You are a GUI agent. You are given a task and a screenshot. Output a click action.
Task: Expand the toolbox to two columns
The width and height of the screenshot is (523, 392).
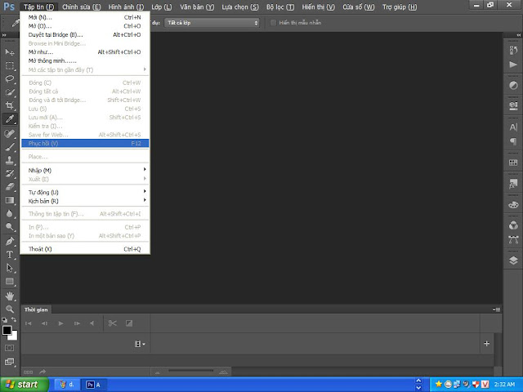tap(4, 35)
